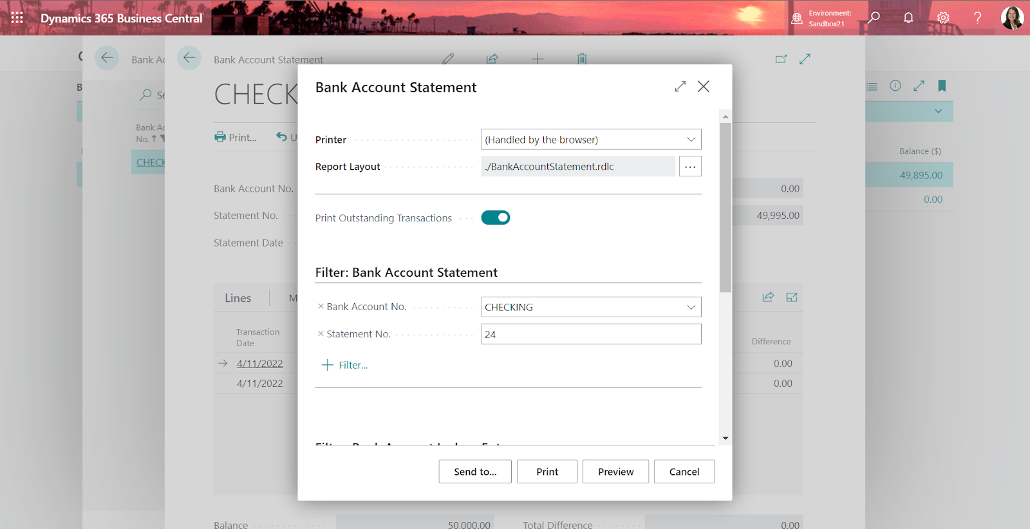Open help question mark
1030x529 pixels.
pyautogui.click(x=977, y=17)
